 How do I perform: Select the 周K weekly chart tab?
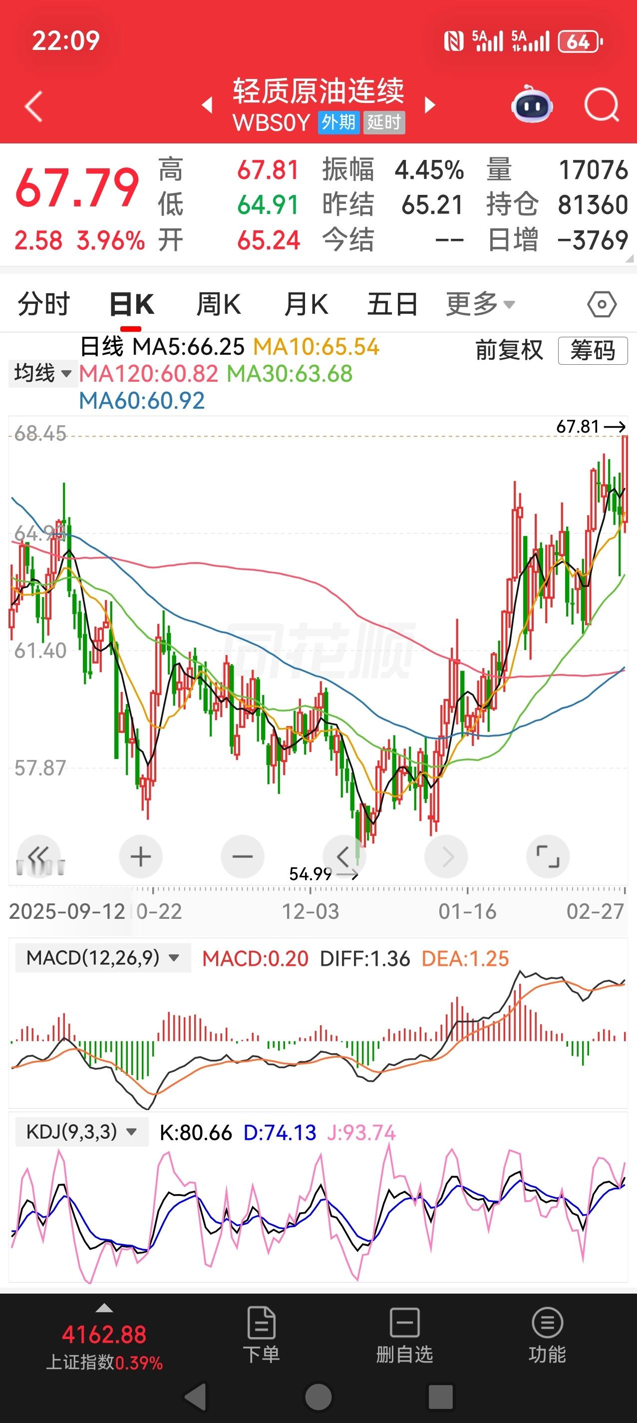point(219,304)
